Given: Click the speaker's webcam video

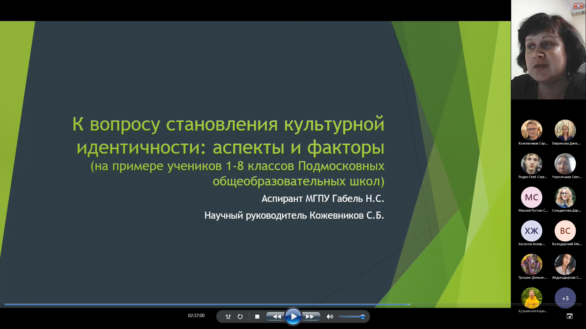Looking at the screenshot, I should pyautogui.click(x=548, y=50).
